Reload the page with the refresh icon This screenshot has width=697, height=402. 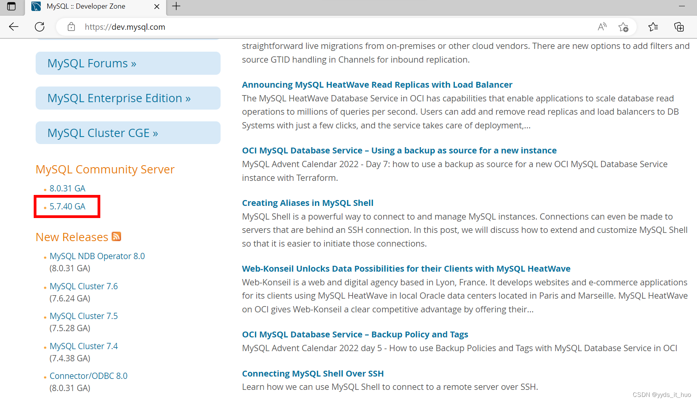(40, 27)
